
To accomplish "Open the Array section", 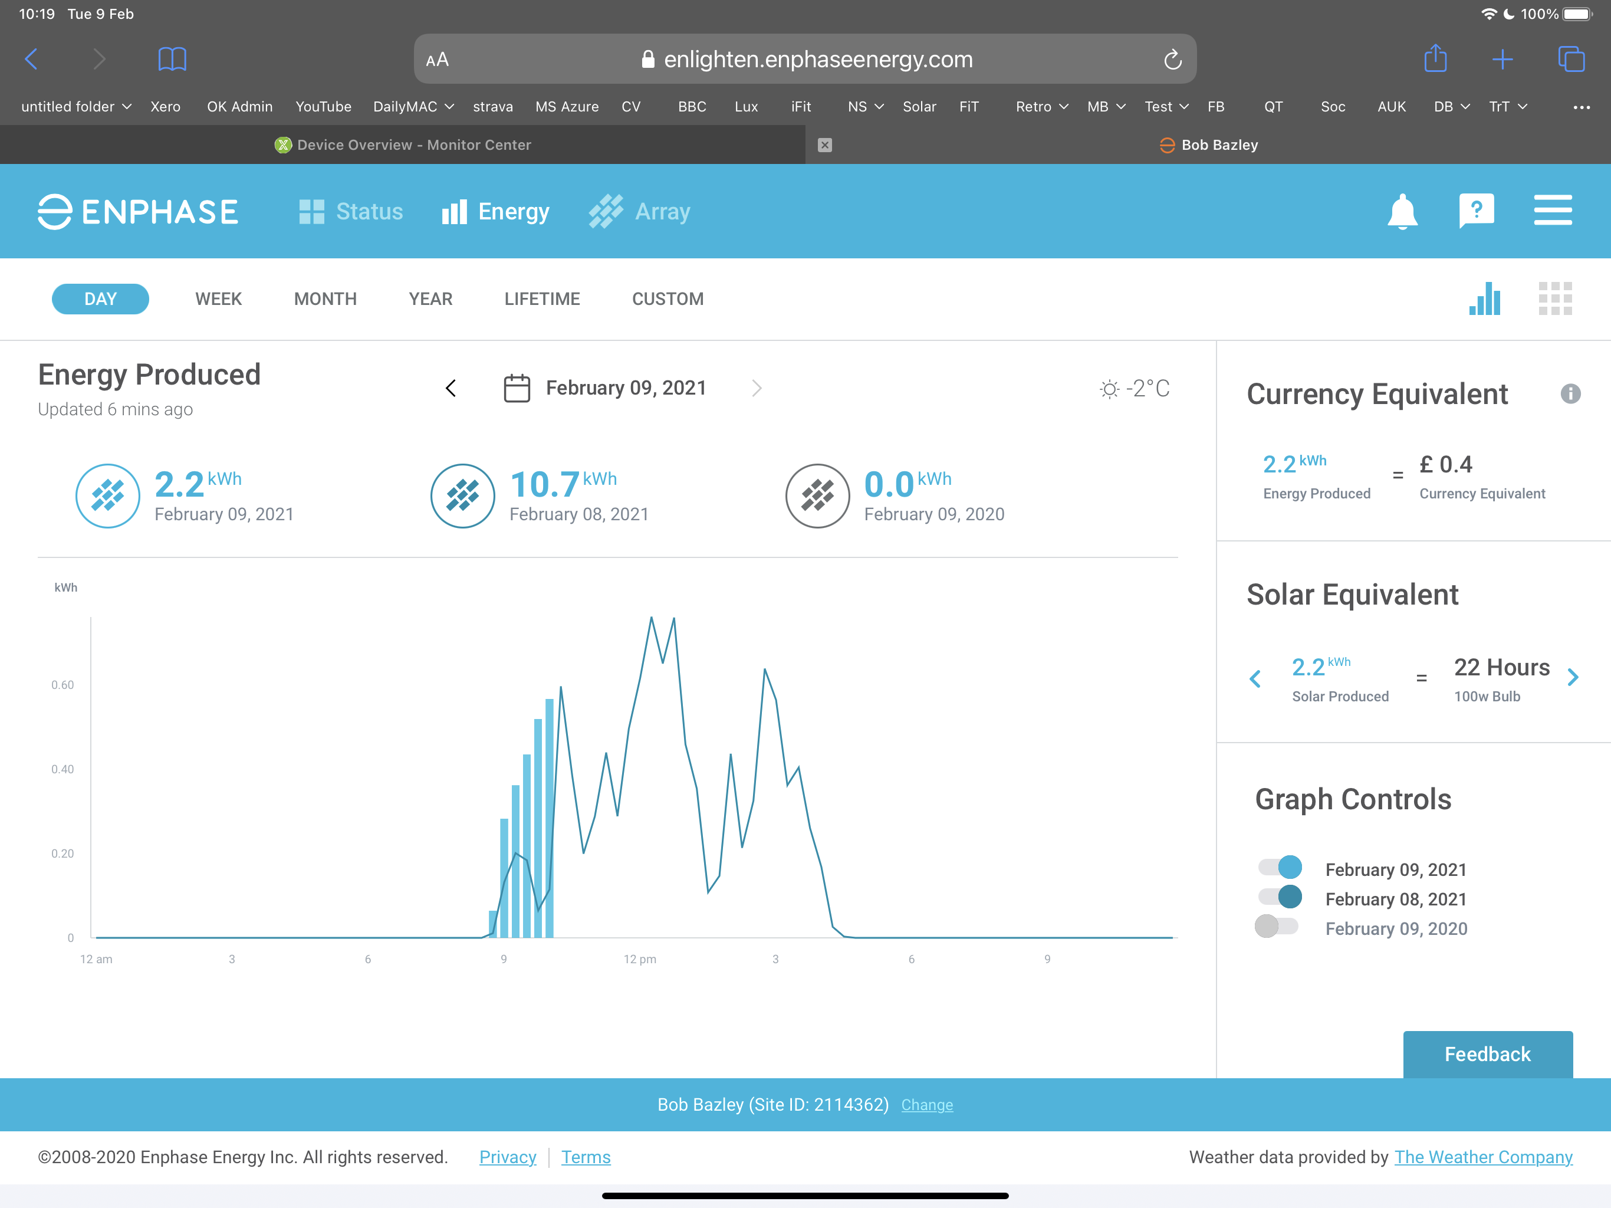I will coord(639,211).
